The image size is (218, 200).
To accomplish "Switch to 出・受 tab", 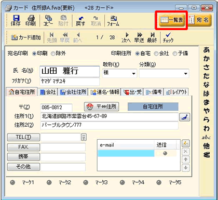I will click(132, 92).
